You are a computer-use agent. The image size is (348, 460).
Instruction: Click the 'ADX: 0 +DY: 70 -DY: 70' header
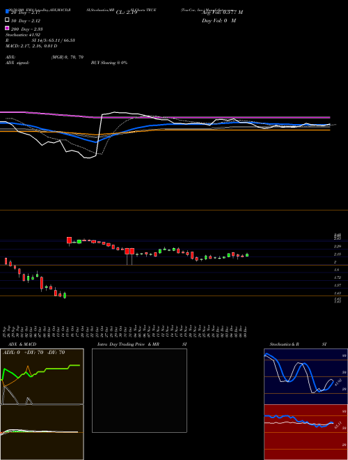coord(33,353)
